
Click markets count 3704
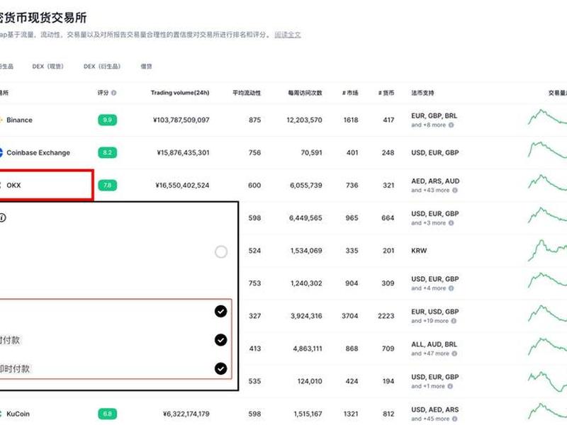(349, 316)
